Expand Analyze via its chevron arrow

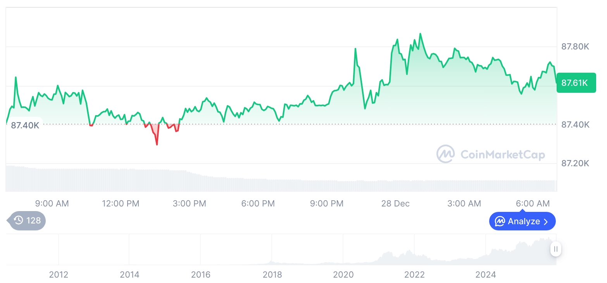[546, 222]
